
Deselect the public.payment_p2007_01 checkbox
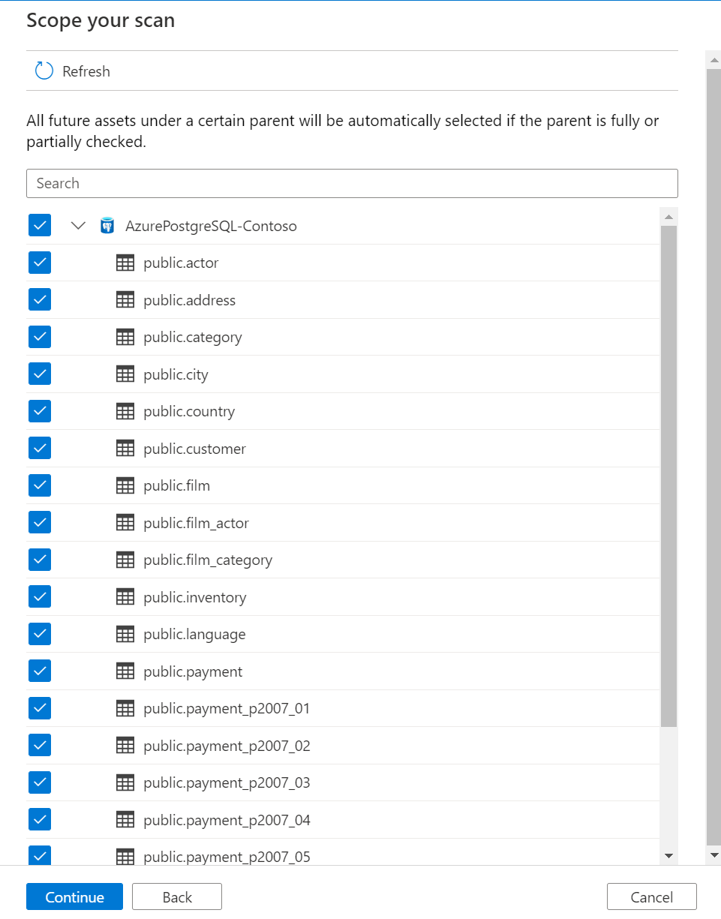(40, 709)
